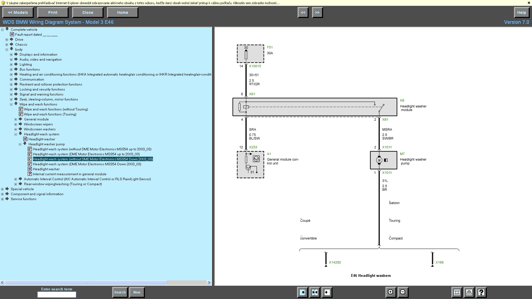Click the tree panel horizontal scrollbar
The width and height of the screenshot is (532, 299).
click(86, 283)
